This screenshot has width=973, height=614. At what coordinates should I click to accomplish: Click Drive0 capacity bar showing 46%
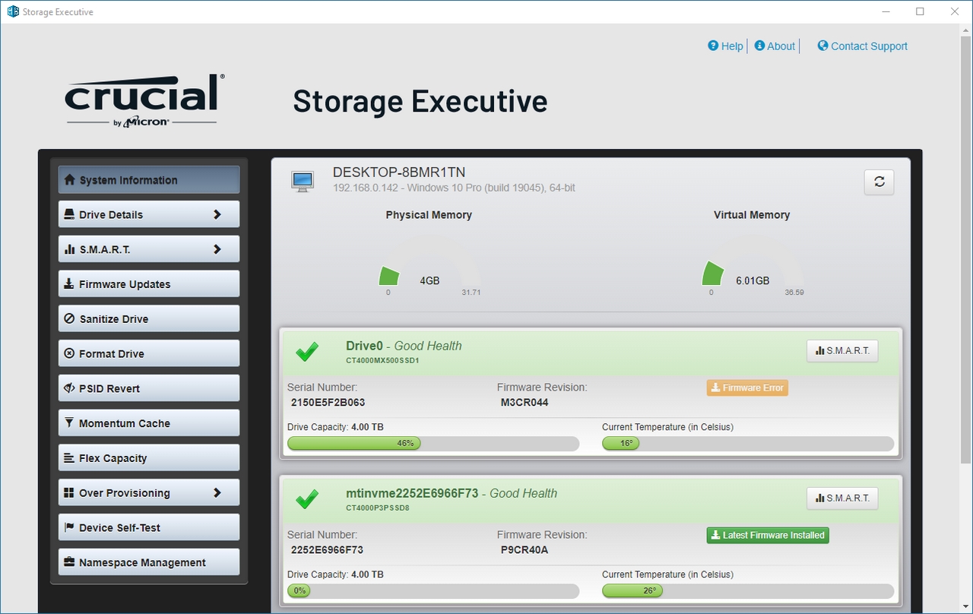[x=433, y=443]
